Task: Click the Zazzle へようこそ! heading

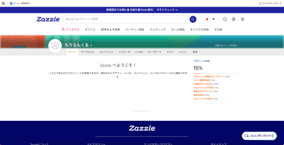Action: [x=118, y=65]
